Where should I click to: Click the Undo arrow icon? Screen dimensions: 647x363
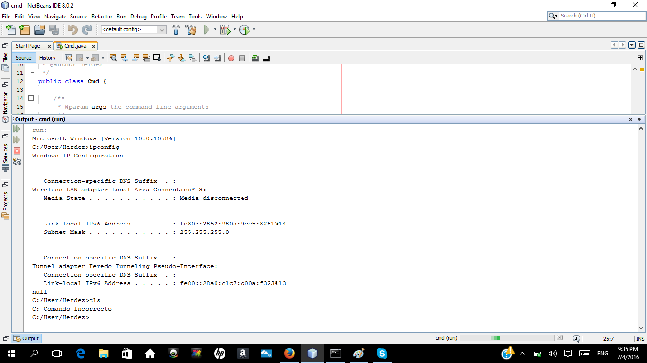pos(72,30)
